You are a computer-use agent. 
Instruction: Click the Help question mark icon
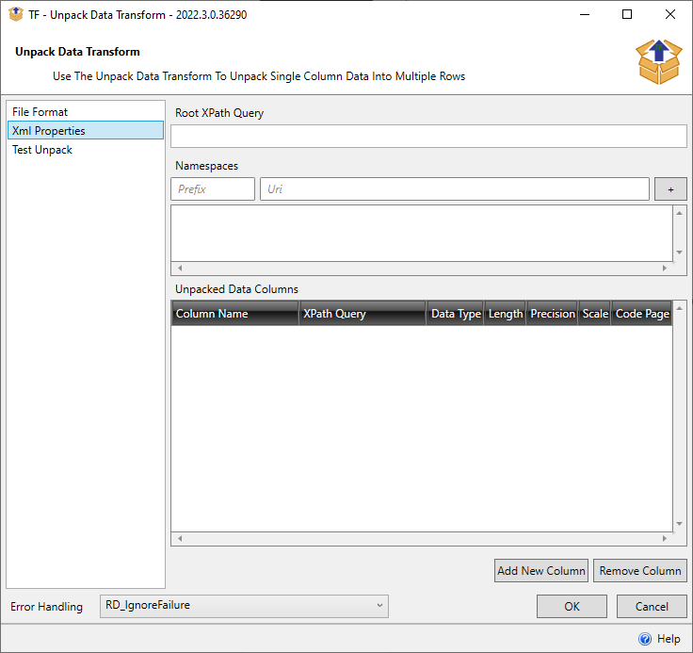(x=645, y=639)
